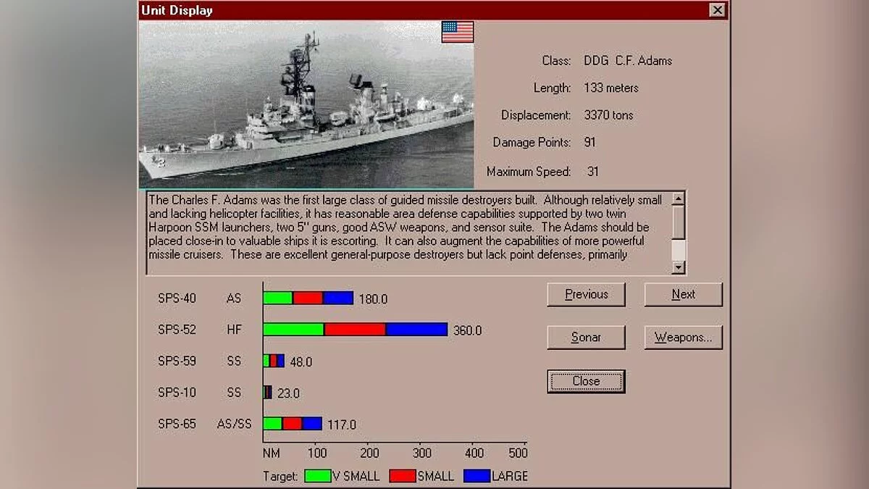Image resolution: width=869 pixels, height=489 pixels.
Task: Click the blue LARGE legend swatch
Action: pyautogui.click(x=477, y=476)
